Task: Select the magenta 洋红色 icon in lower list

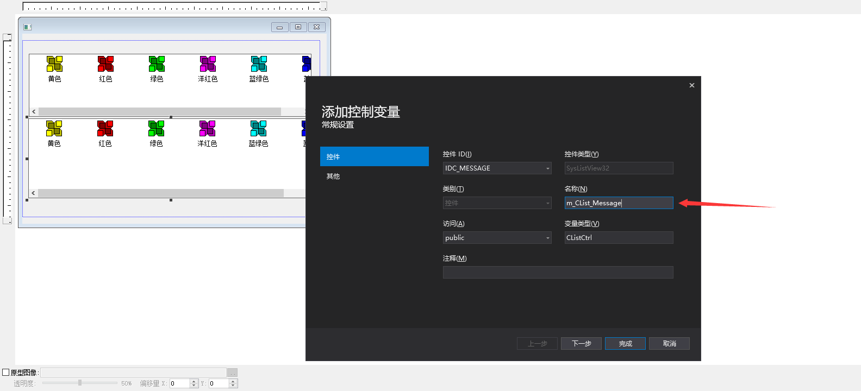Action: [x=207, y=129]
